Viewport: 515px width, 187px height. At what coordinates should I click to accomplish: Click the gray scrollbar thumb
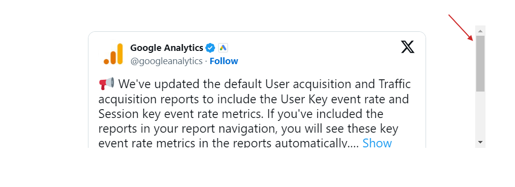[x=480, y=64]
